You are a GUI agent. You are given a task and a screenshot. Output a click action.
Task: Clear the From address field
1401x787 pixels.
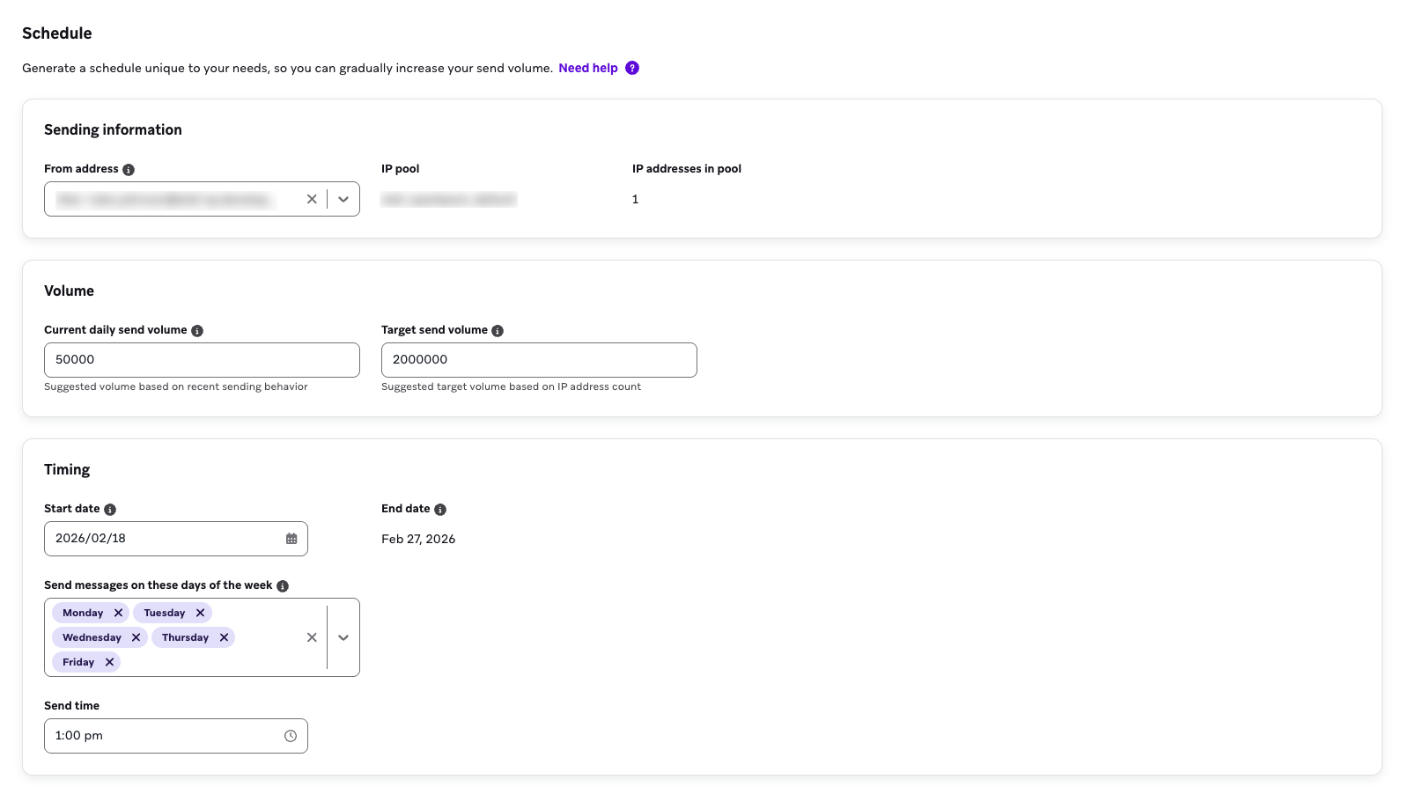tap(311, 199)
